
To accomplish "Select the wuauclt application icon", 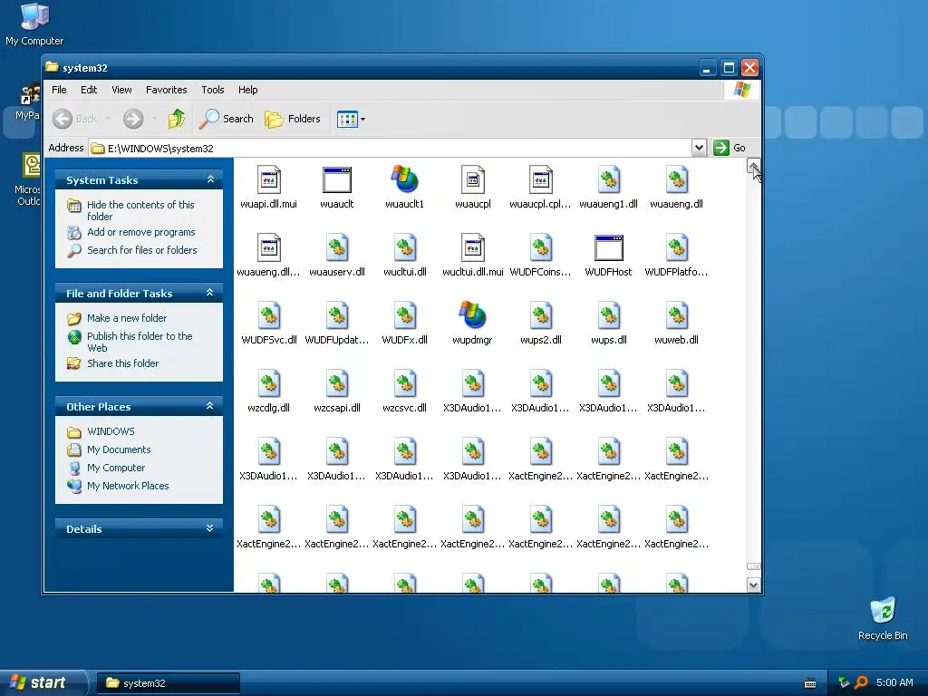I will pyautogui.click(x=337, y=179).
